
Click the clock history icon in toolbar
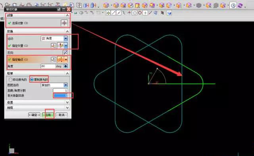pos(233,6)
